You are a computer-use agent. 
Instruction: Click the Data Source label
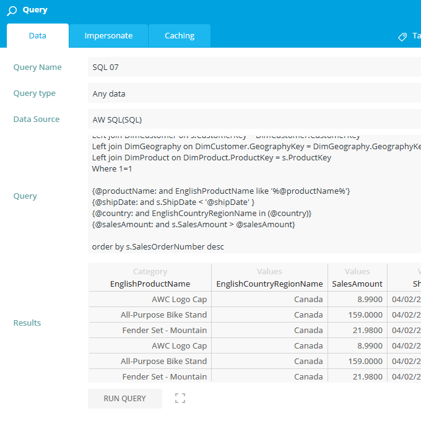(x=37, y=119)
